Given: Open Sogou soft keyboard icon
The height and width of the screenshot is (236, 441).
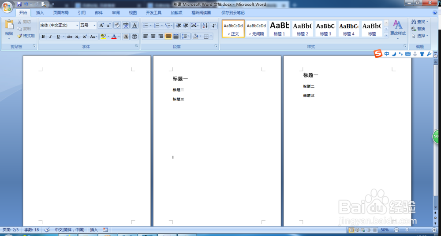Looking at the screenshot, I should (408, 54).
